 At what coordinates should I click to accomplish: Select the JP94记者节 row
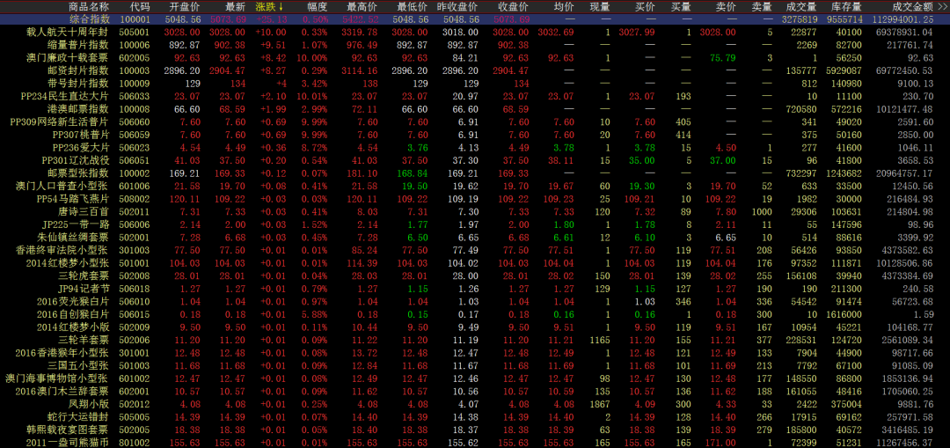[x=475, y=288]
